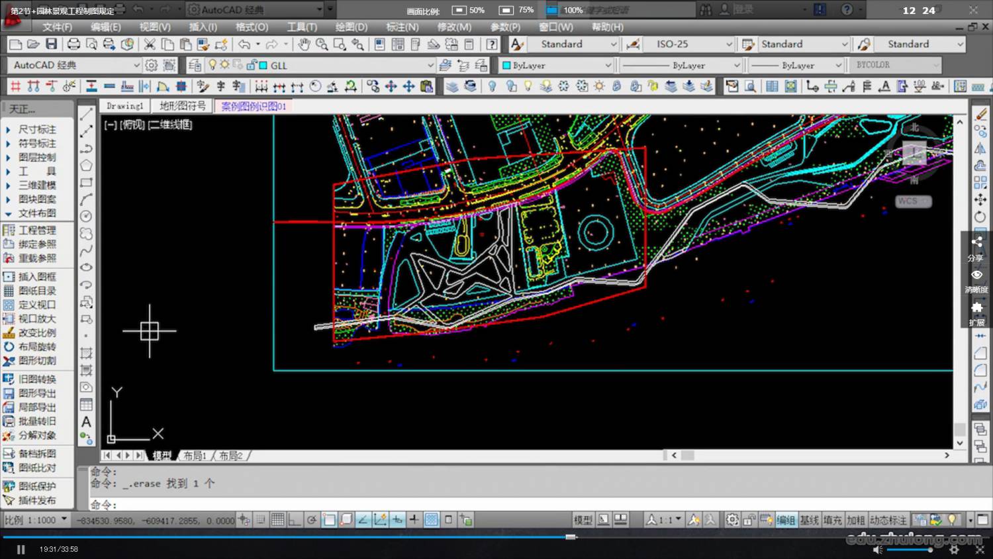This screenshot has height=559, width=993.
Task: Click the Rotate tool in modify toolbar
Action: point(980,217)
